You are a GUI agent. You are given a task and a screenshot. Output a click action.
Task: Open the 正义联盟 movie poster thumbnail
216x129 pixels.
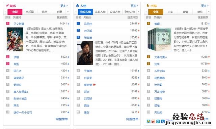point(15,39)
